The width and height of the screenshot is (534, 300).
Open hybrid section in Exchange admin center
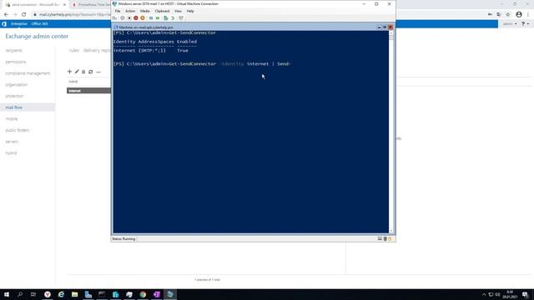click(11, 153)
